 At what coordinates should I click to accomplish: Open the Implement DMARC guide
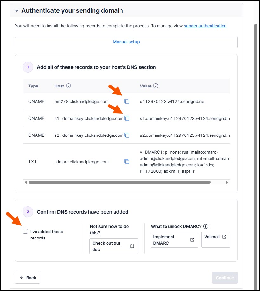point(174,240)
